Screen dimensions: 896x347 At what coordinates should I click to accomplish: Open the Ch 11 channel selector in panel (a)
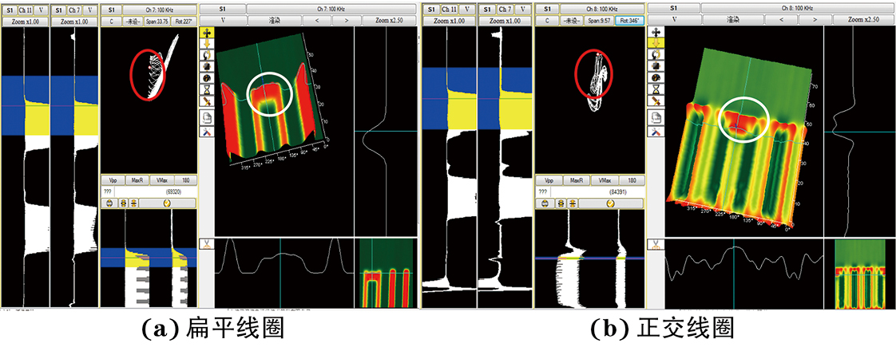[x=27, y=9]
